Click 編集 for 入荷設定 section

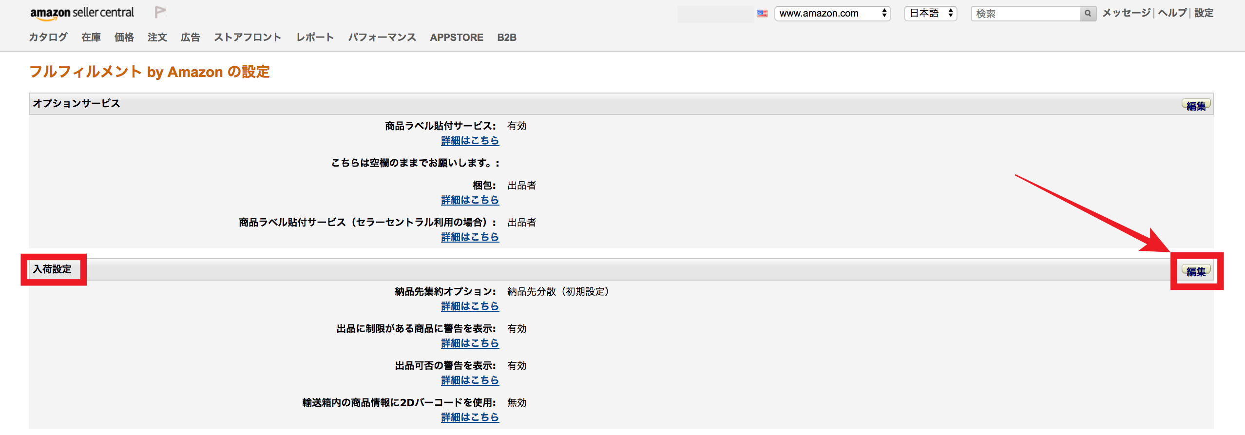click(1196, 271)
